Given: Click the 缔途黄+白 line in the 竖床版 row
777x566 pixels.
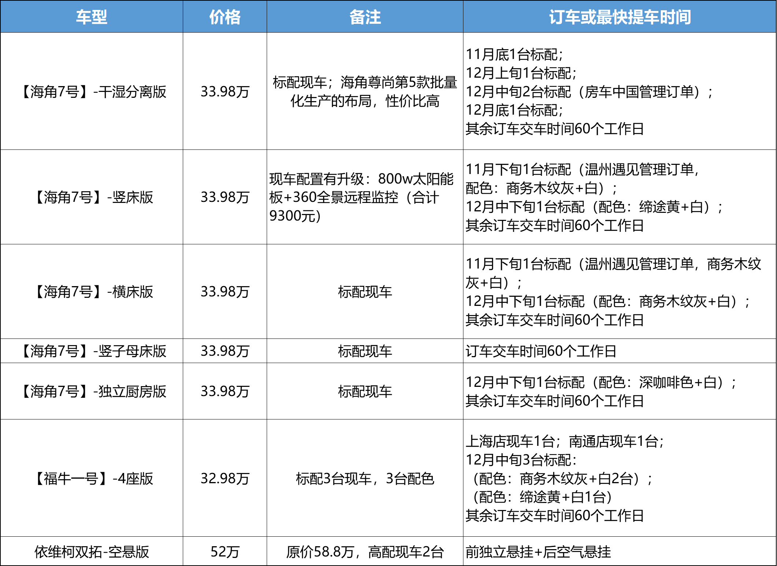Looking at the screenshot, I should coord(594,207).
